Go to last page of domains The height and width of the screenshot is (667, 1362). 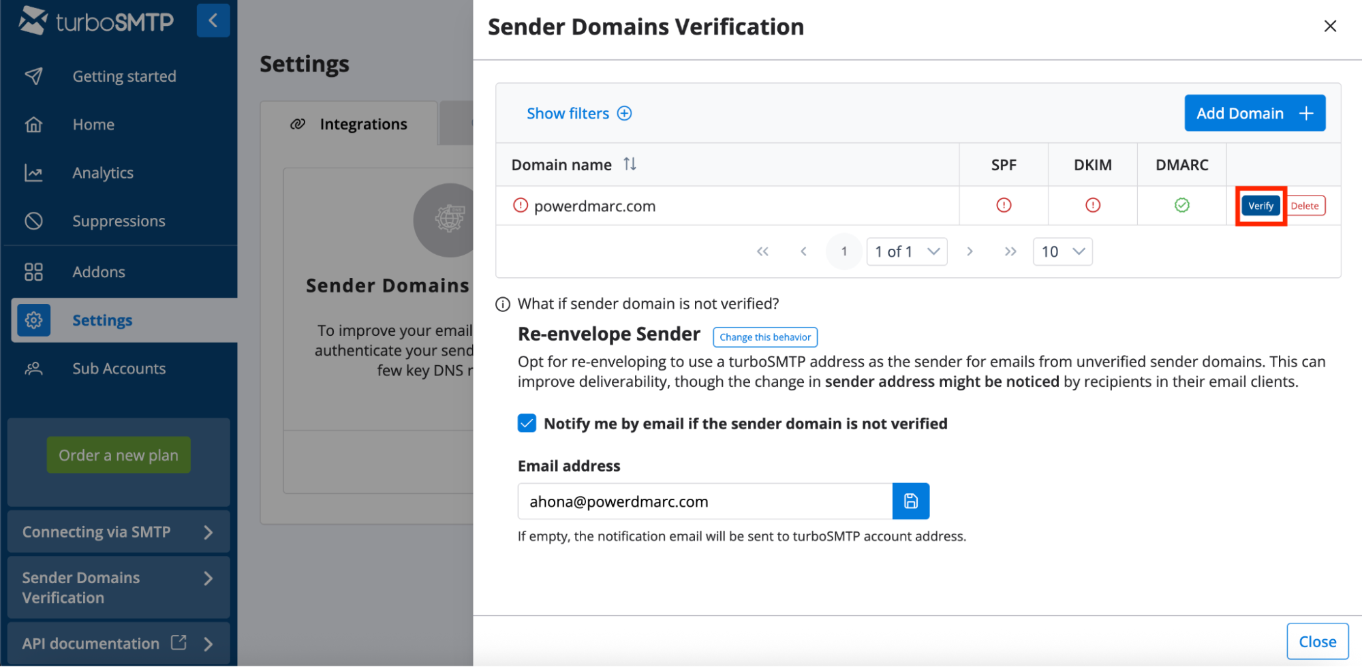[x=1010, y=251]
